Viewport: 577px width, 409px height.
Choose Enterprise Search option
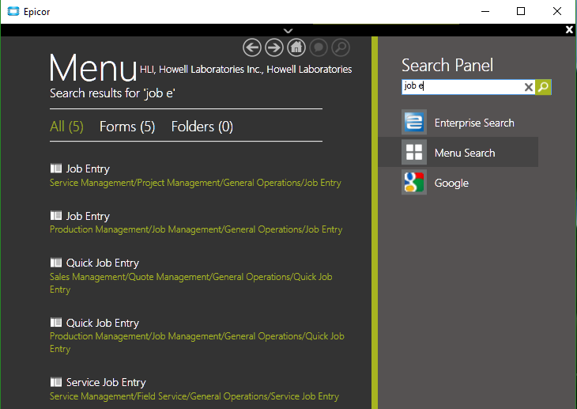tap(474, 123)
